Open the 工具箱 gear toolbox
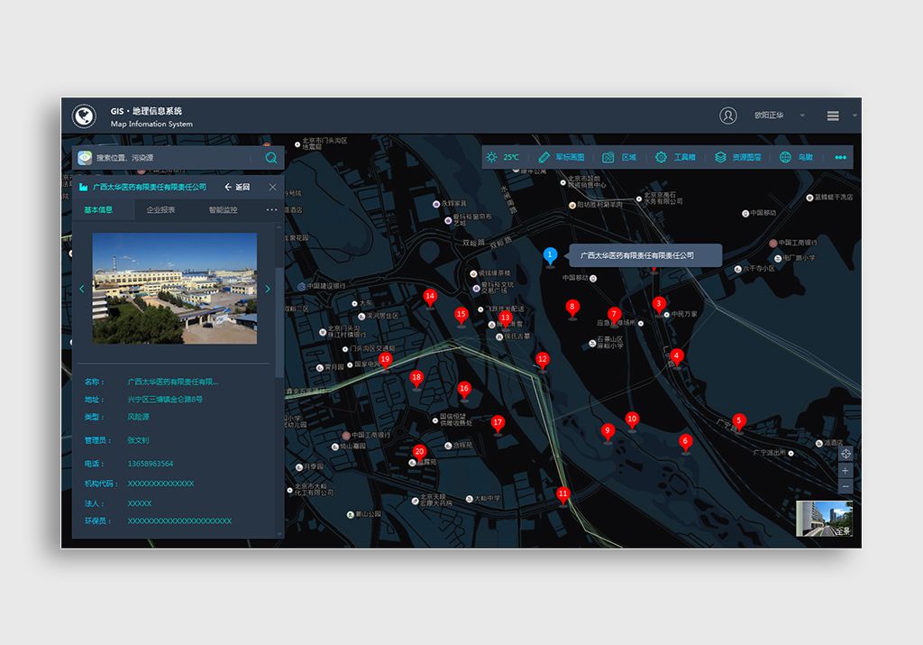This screenshot has width=923, height=645. 675,157
